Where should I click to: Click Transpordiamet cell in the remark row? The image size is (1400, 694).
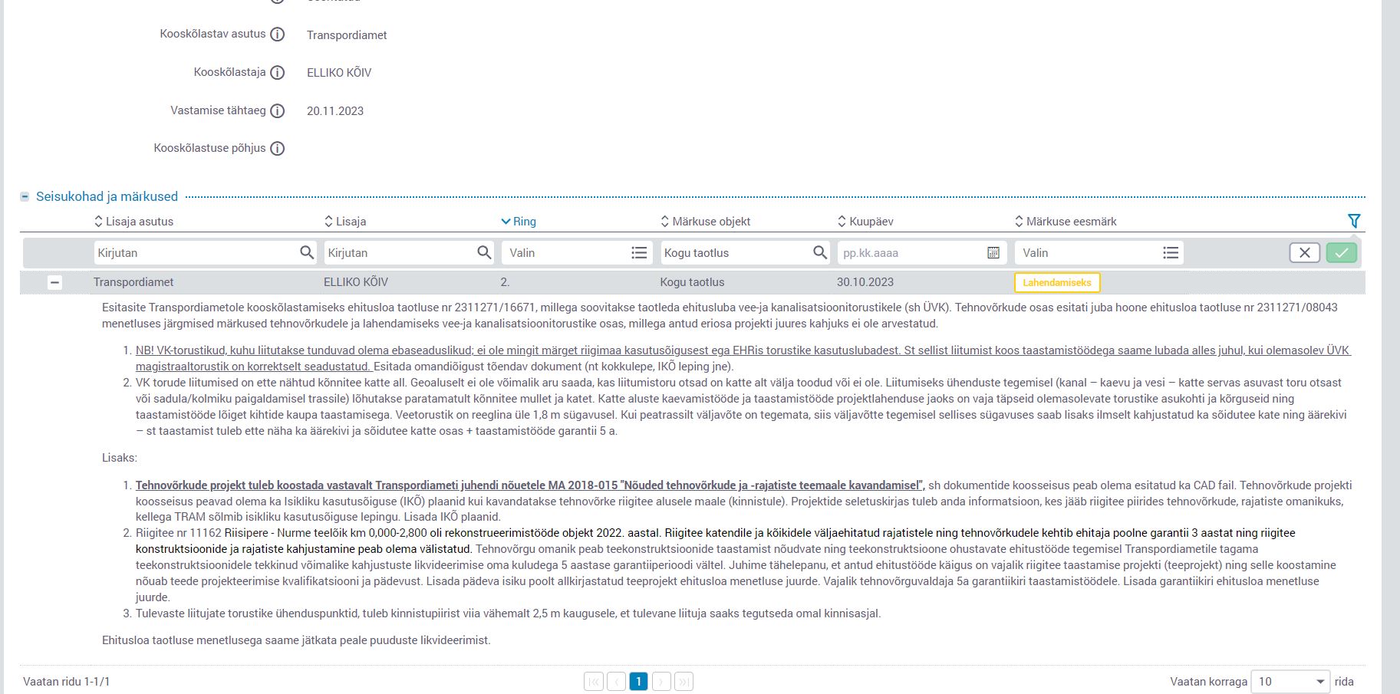click(133, 282)
